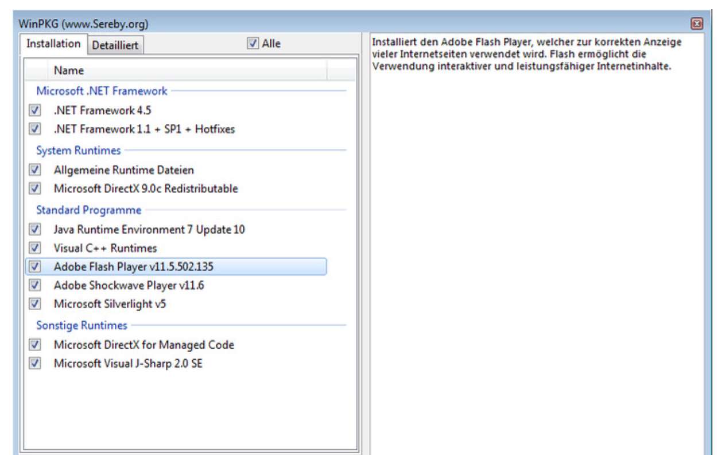Uncheck Java Runtime Environment 7 Update 10
The width and height of the screenshot is (721, 455).
pyautogui.click(x=36, y=230)
